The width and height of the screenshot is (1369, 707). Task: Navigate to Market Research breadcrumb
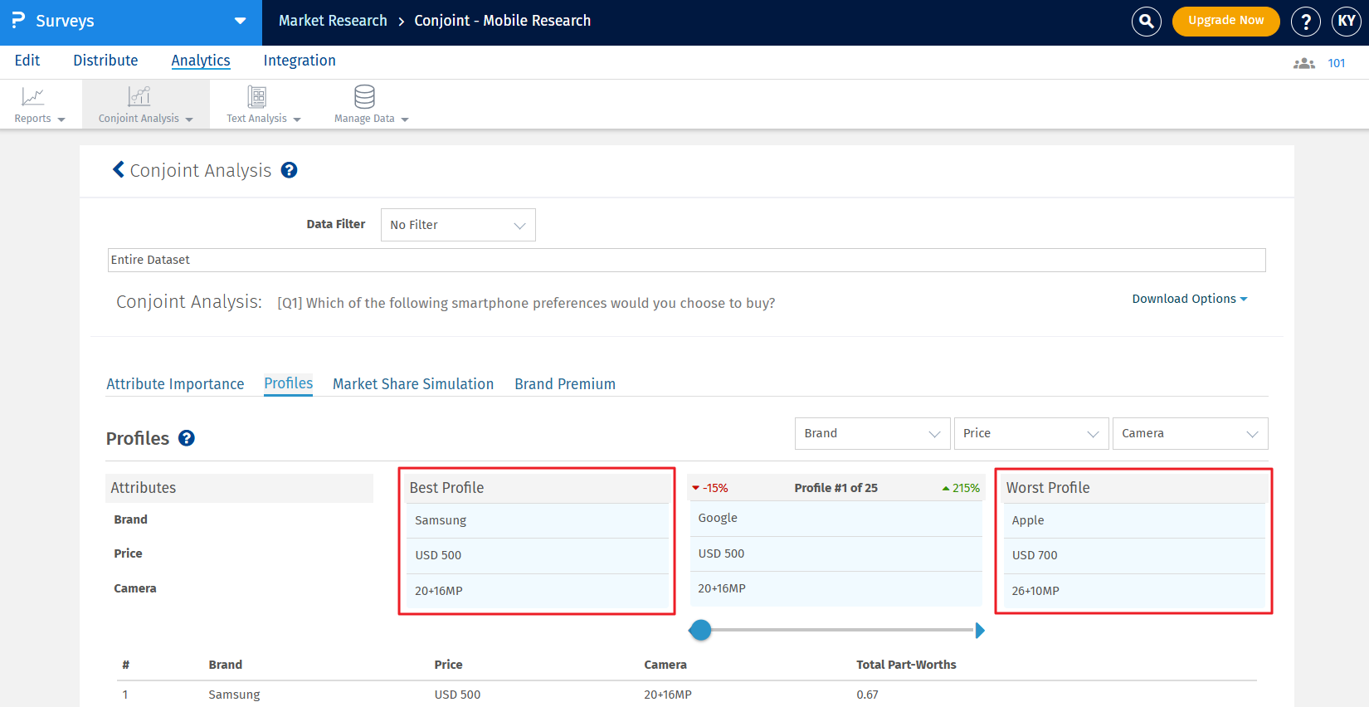tap(333, 21)
